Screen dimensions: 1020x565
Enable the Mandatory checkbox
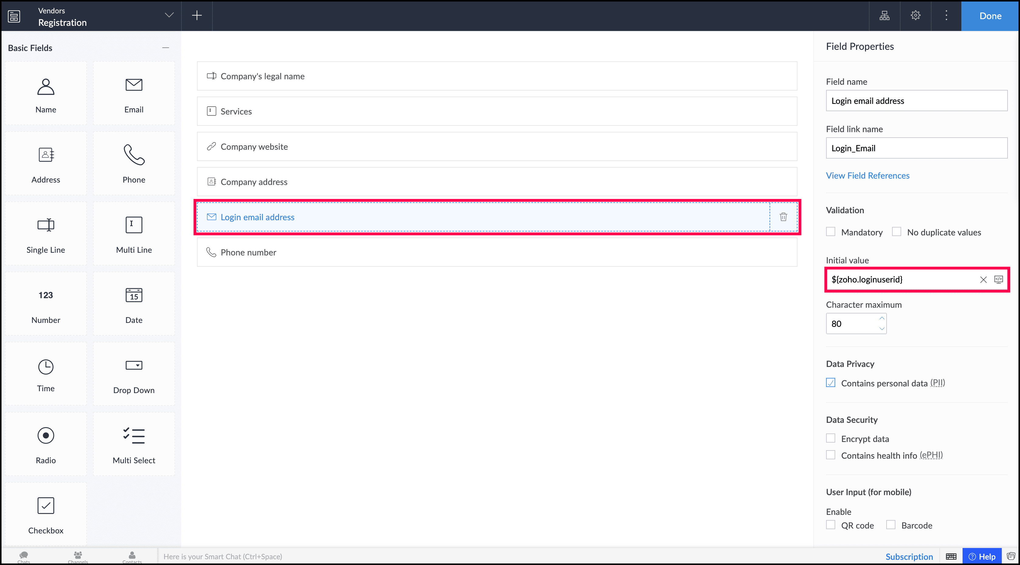coord(831,232)
